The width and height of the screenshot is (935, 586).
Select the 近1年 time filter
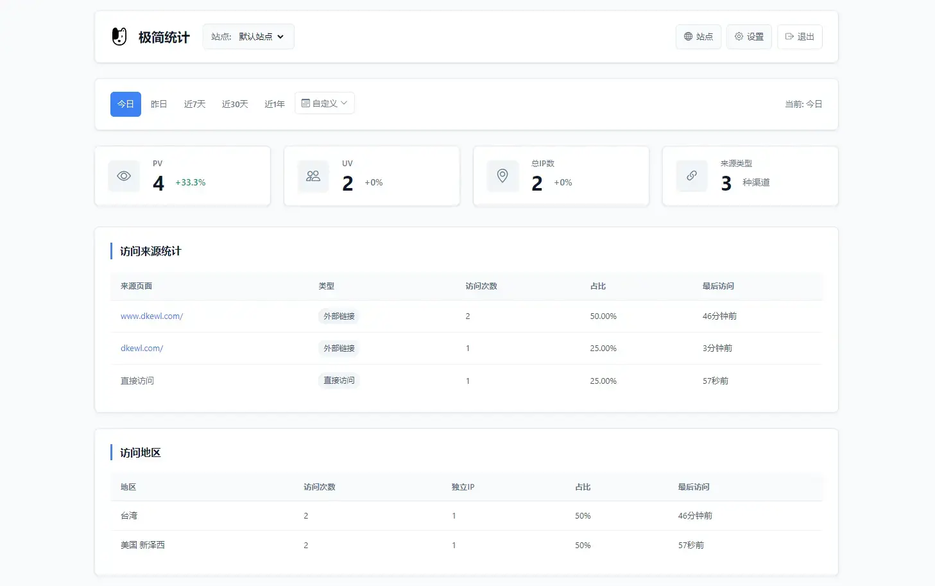pyautogui.click(x=274, y=103)
